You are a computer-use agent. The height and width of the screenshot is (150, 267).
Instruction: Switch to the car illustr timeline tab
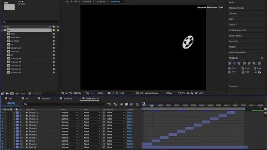[x=68, y=98]
